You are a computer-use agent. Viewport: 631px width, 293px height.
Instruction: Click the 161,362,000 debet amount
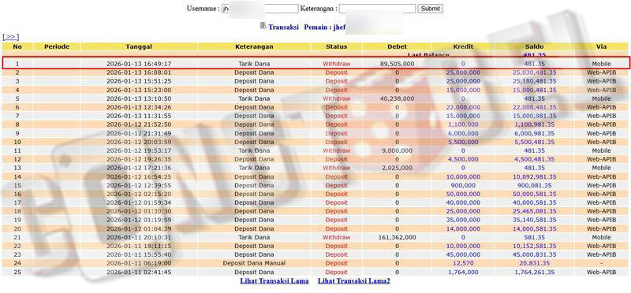pyautogui.click(x=397, y=238)
